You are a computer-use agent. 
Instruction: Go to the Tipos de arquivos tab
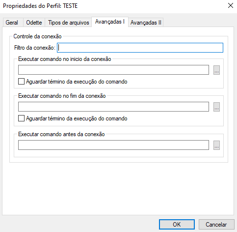coord(68,23)
